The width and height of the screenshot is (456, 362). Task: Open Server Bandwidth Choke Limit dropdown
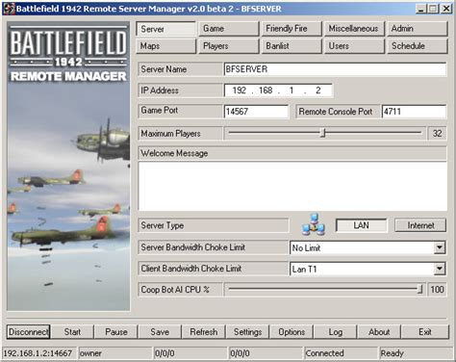tap(440, 247)
